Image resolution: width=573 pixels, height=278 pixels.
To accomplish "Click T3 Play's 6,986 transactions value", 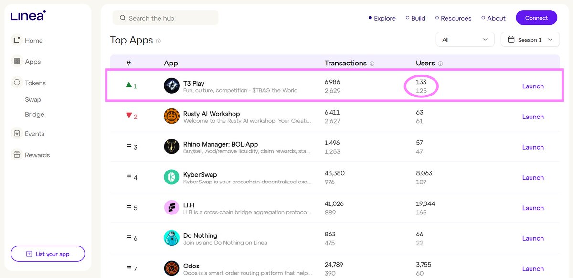I will click(332, 82).
